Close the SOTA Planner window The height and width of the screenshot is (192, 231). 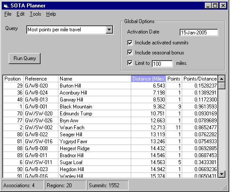point(223,6)
